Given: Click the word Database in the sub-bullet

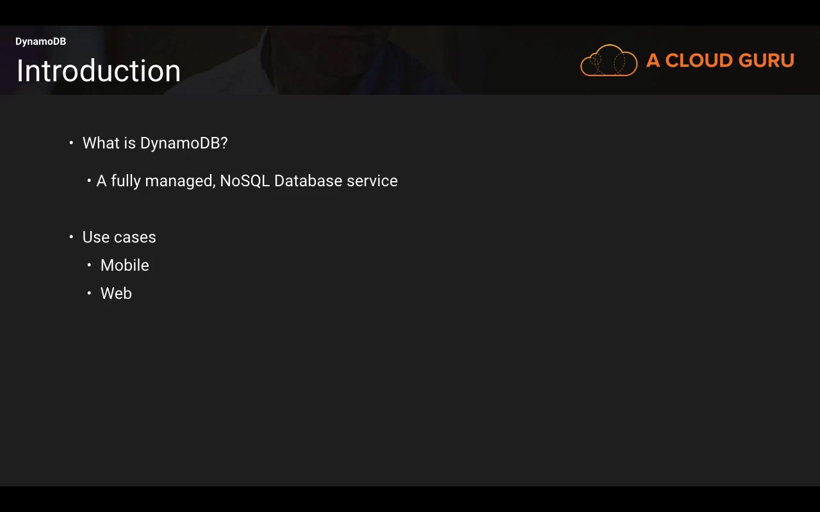Looking at the screenshot, I should pyautogui.click(x=308, y=181).
